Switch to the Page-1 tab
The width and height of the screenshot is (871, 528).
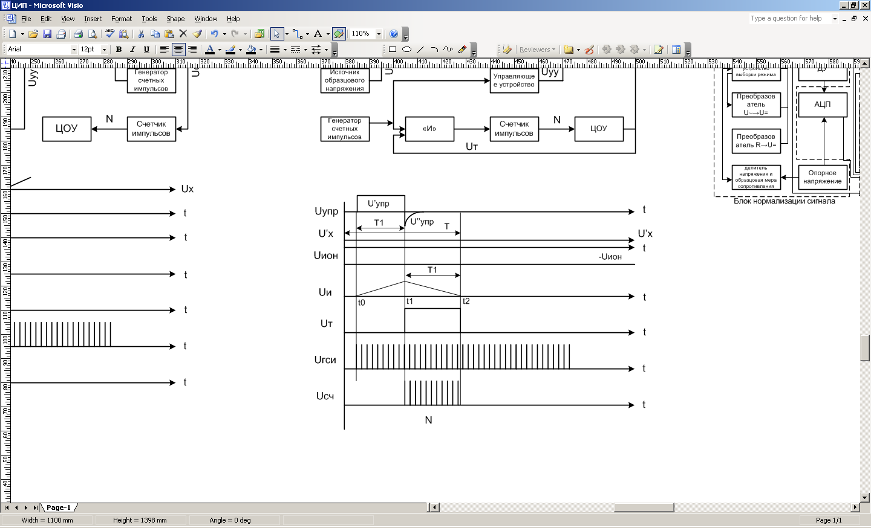pyautogui.click(x=59, y=507)
